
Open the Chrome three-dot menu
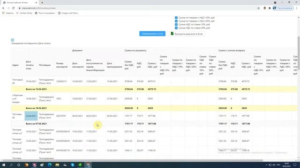297,8
